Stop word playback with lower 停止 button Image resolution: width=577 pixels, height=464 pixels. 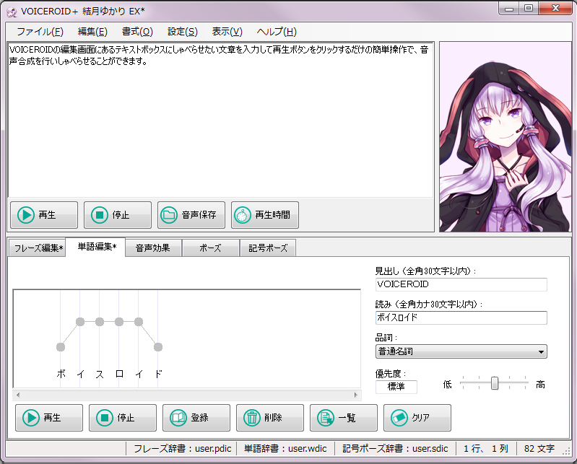[x=123, y=418]
